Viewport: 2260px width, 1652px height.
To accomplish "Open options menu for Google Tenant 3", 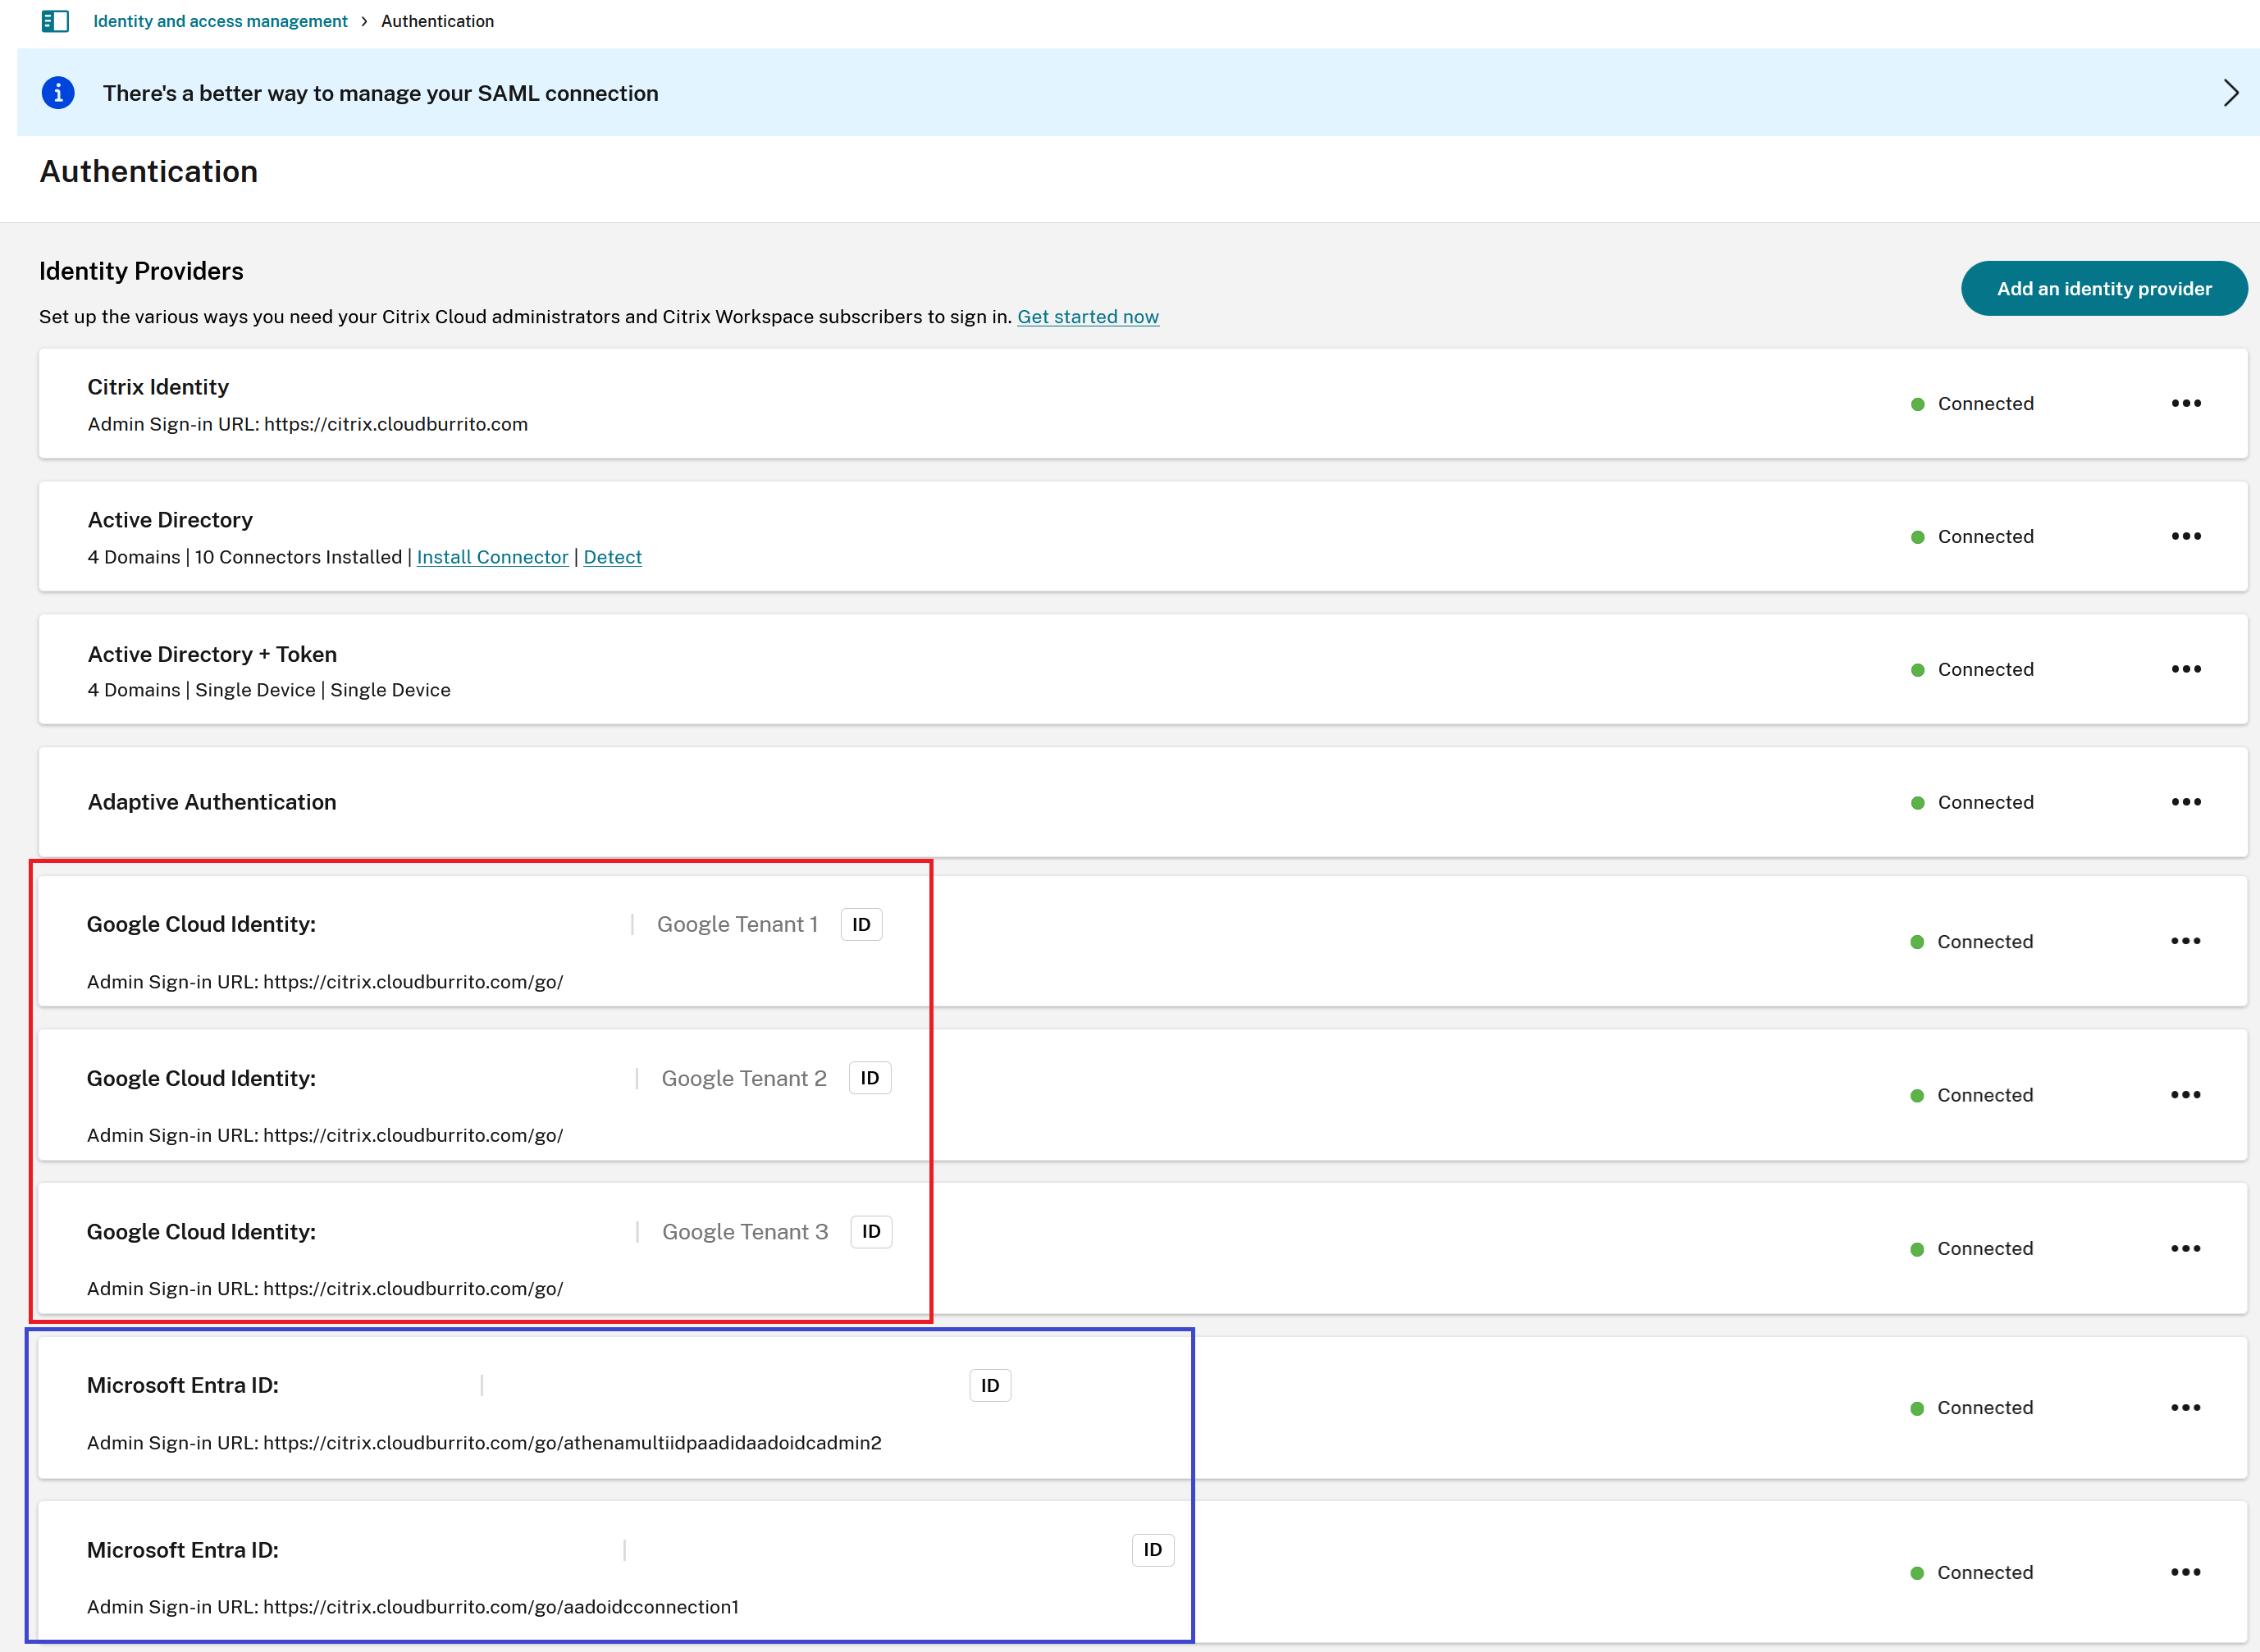I will point(2186,1248).
